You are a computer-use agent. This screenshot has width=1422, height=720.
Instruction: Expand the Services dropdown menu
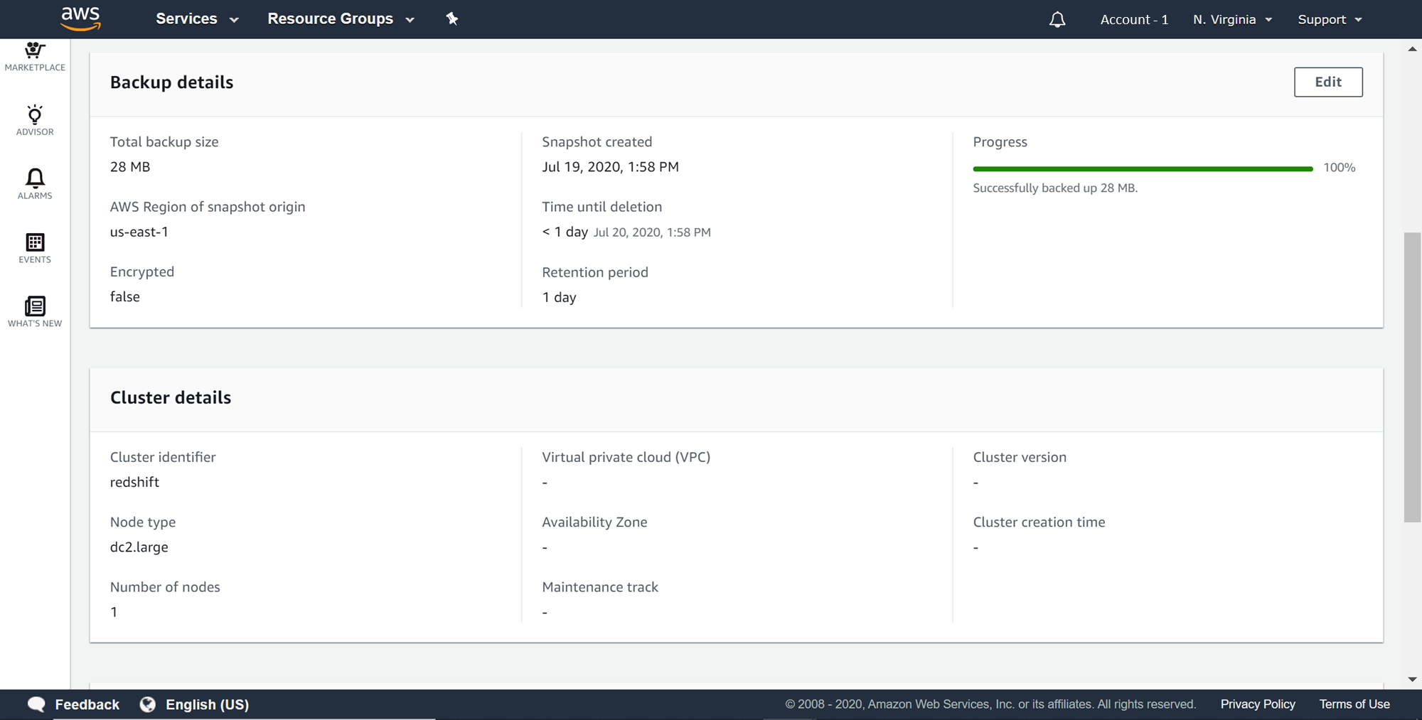tap(197, 19)
